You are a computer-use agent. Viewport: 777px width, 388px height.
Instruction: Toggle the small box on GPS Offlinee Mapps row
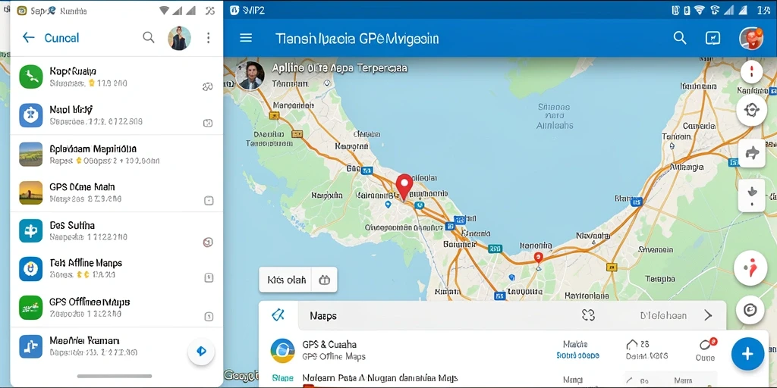click(209, 316)
